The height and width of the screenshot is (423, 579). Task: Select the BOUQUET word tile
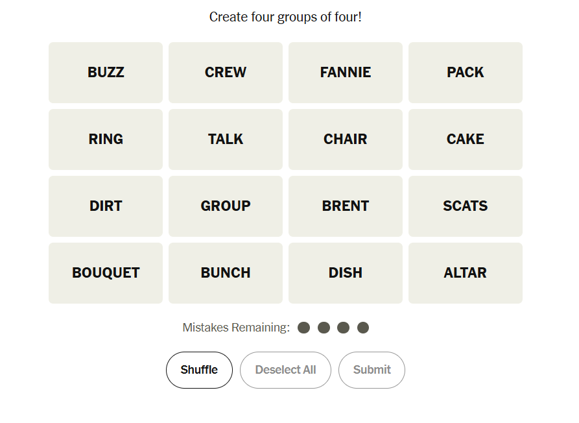point(106,273)
